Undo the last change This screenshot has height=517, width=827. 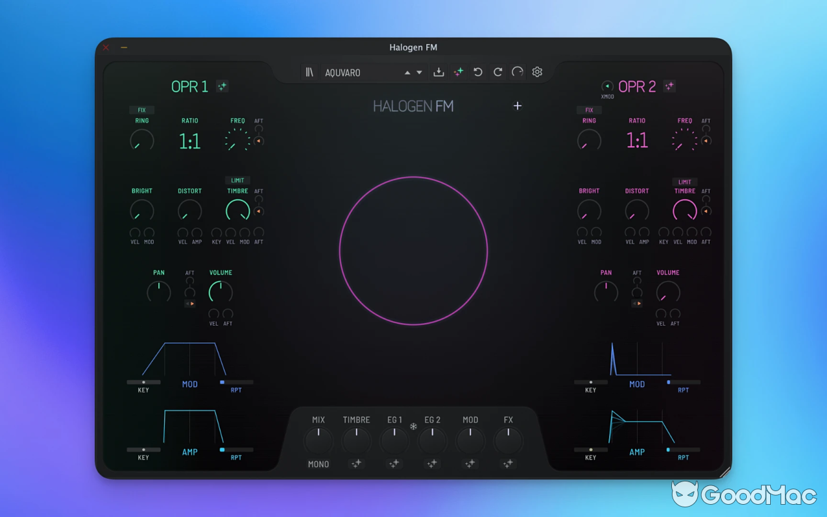click(477, 72)
